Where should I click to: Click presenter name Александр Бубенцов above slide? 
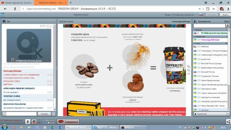[x=181, y=22]
